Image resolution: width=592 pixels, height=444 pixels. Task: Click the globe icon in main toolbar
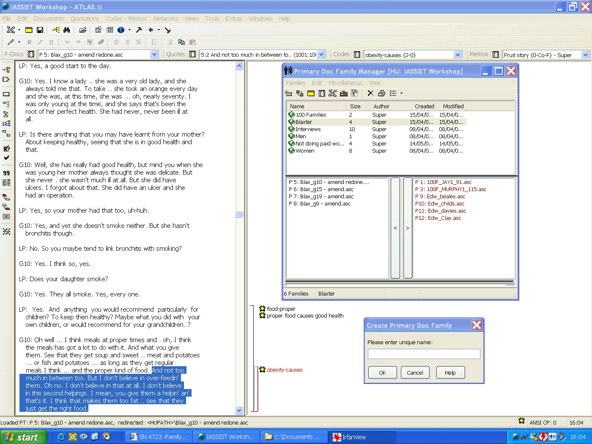point(121,30)
